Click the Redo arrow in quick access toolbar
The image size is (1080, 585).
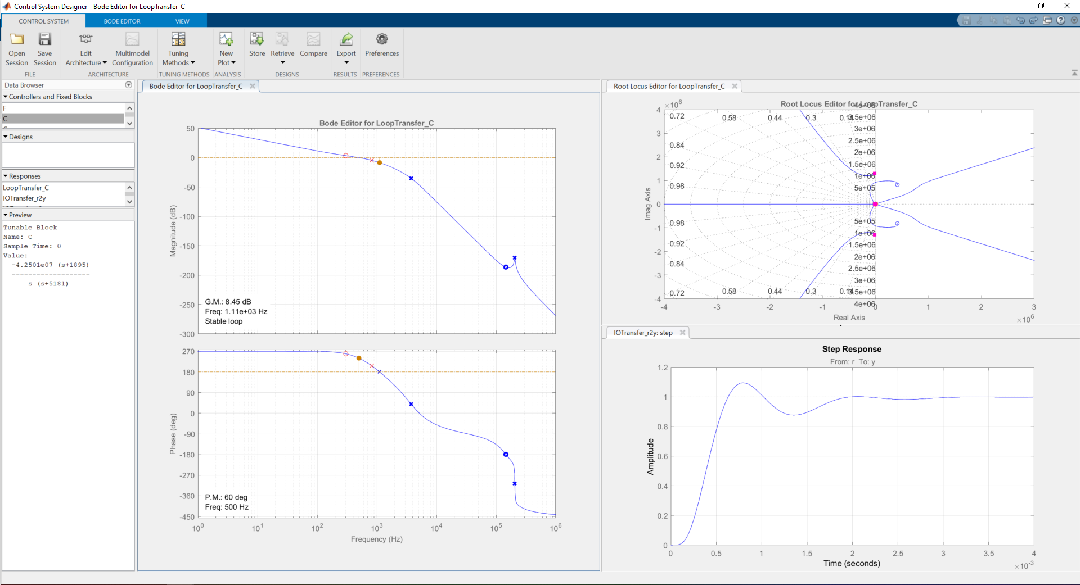[x=1034, y=20]
